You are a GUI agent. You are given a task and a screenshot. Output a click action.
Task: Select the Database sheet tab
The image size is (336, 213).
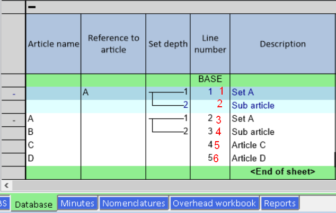coord(34,204)
